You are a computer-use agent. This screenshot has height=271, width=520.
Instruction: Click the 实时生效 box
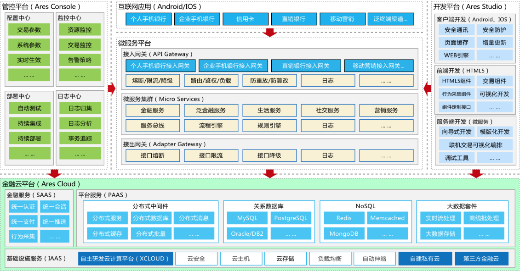pyautogui.click(x=29, y=60)
